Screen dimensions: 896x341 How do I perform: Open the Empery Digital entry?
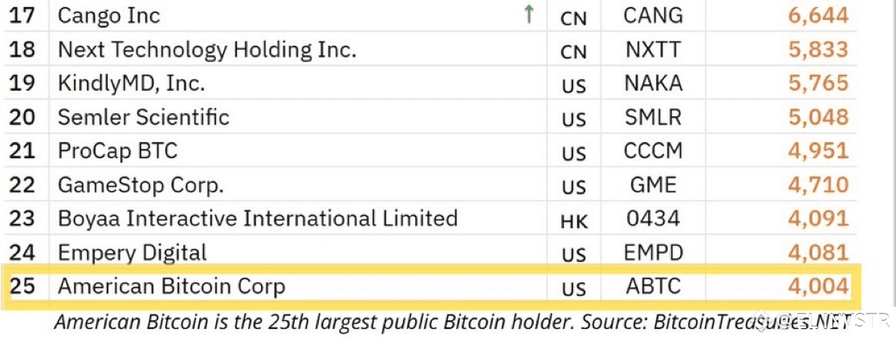click(132, 252)
